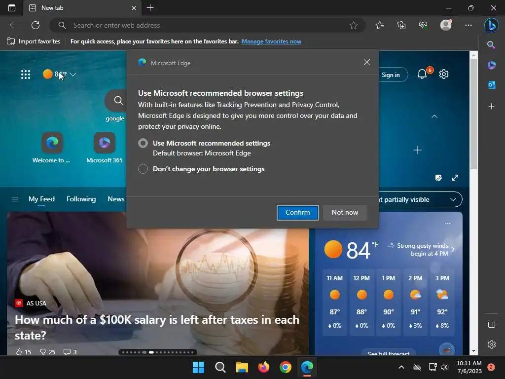Launch Google Chrome from taskbar
Screen dimensions: 505x379
(x=286, y=367)
